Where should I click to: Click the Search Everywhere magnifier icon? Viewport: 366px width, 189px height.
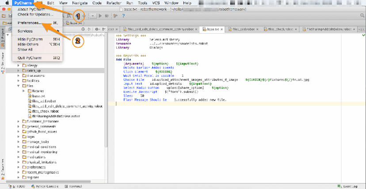(362, 16)
